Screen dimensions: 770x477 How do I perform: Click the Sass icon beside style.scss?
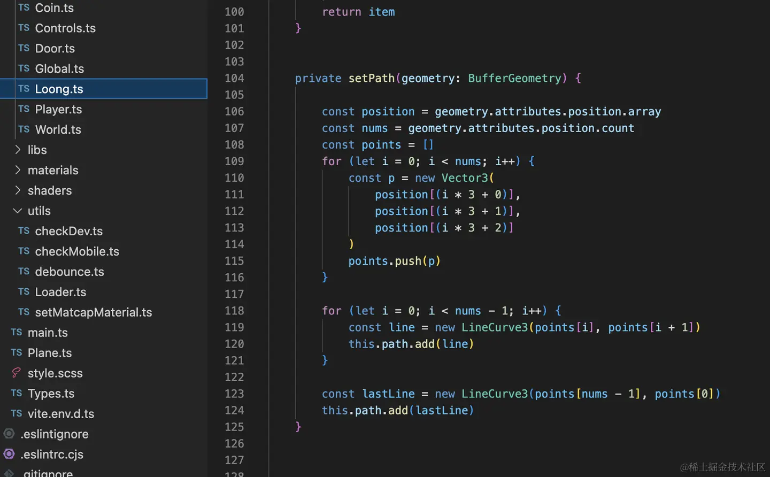tap(16, 373)
